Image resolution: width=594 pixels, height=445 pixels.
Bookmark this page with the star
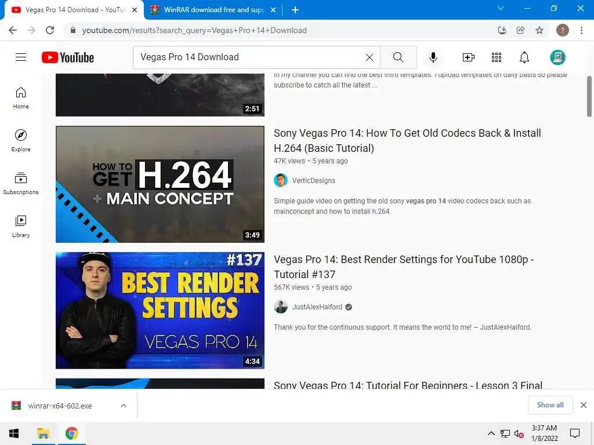click(x=539, y=30)
